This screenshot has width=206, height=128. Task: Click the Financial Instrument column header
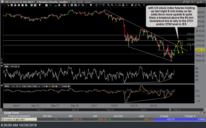(19, 116)
